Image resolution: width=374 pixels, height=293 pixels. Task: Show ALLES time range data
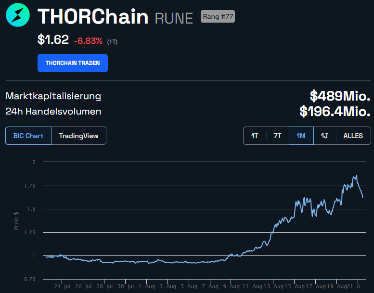353,136
